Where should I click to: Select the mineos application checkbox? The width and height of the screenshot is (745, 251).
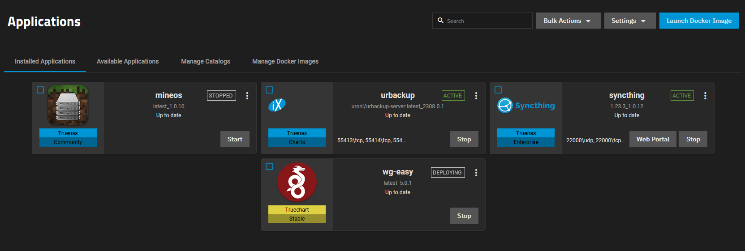tap(40, 90)
